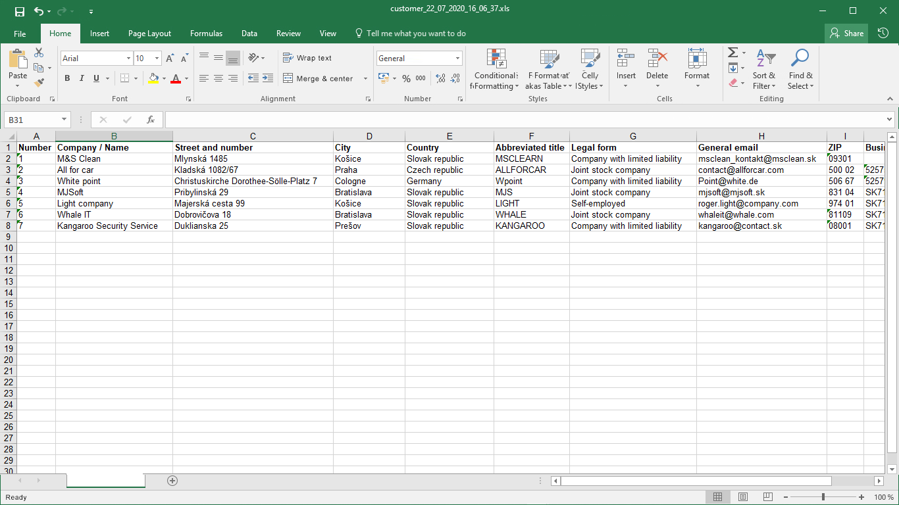Click Decrease Decimal icon
Image resolution: width=899 pixels, height=505 pixels.
coord(455,78)
